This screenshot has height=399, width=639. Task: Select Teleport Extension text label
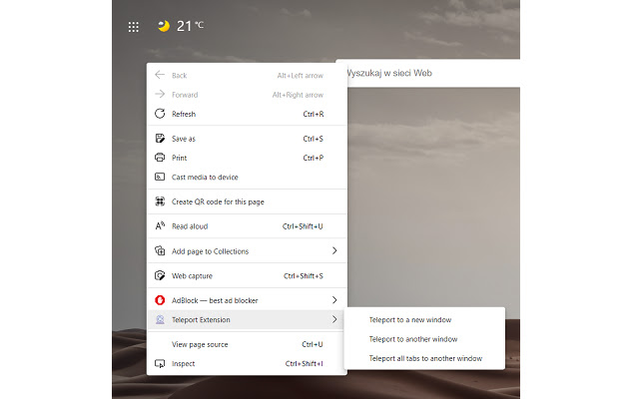(x=201, y=319)
